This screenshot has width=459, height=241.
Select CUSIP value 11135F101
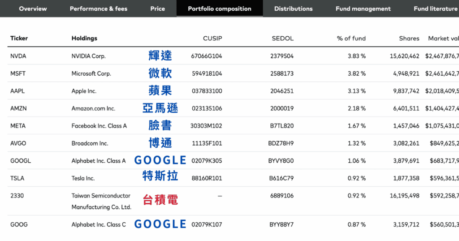pos(207,143)
